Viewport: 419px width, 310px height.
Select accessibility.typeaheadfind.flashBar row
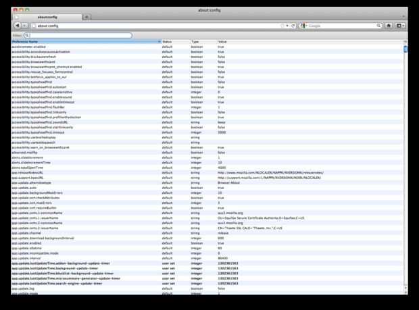click(x=207, y=107)
